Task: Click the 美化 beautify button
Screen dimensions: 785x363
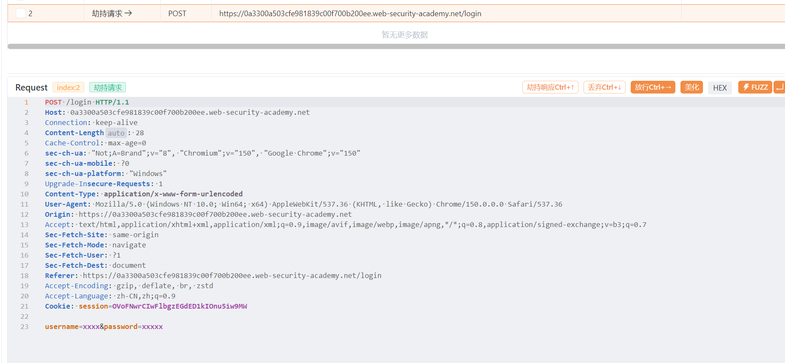Action: click(x=691, y=87)
